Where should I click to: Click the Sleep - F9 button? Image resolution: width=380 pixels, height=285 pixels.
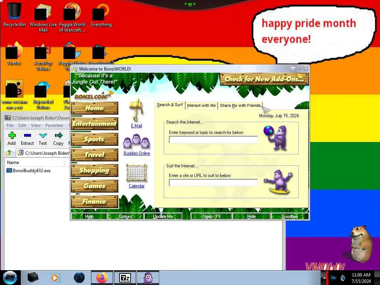pyautogui.click(x=211, y=216)
